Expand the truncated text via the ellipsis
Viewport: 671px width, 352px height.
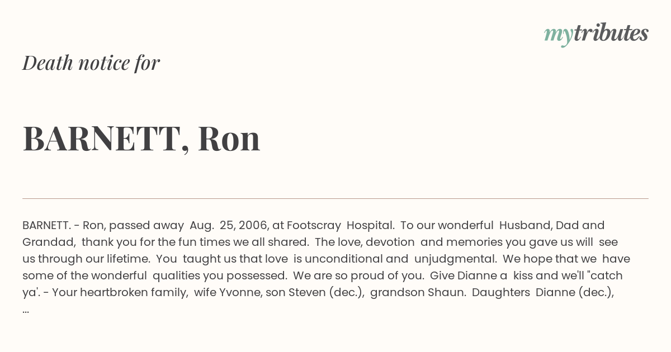coord(26,310)
